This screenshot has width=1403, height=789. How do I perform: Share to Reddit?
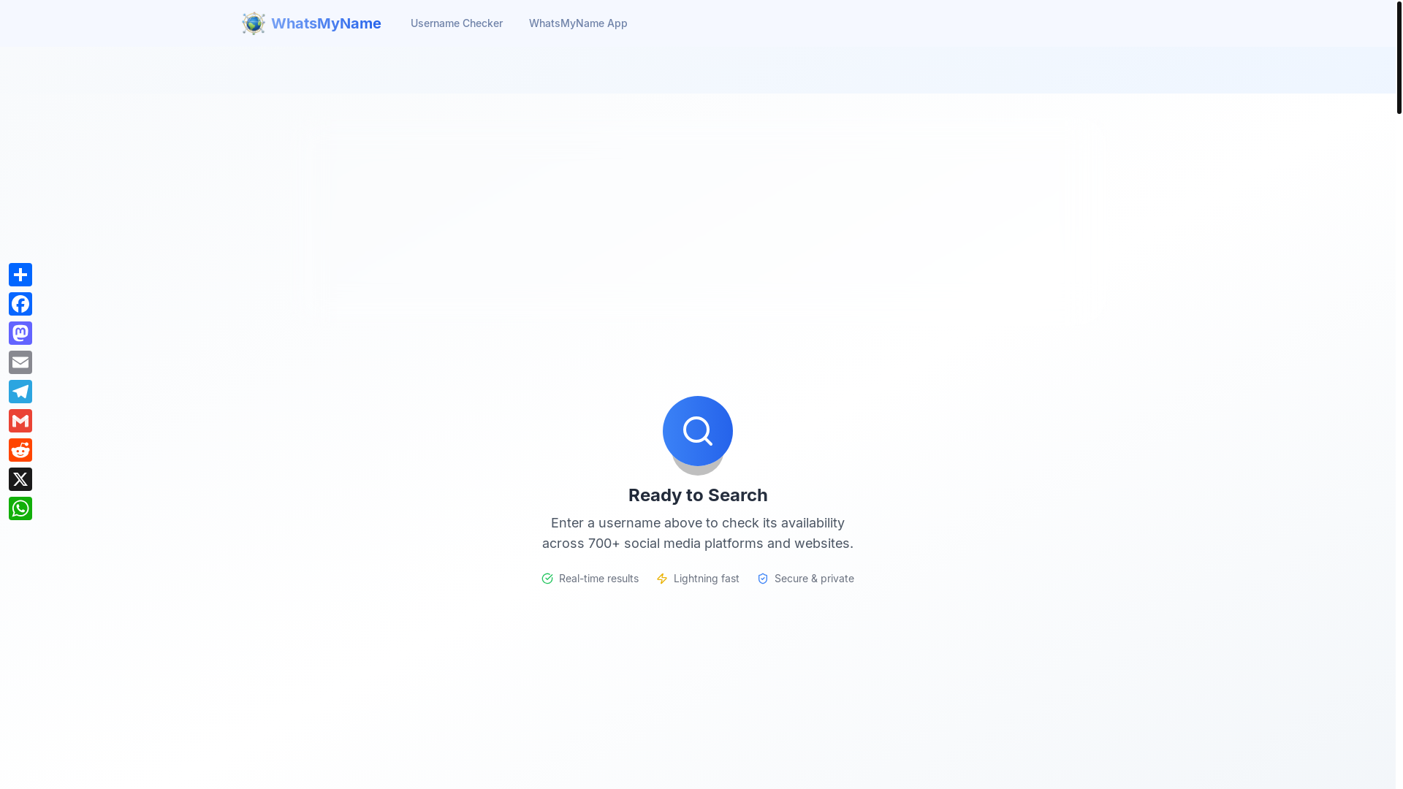(x=20, y=450)
